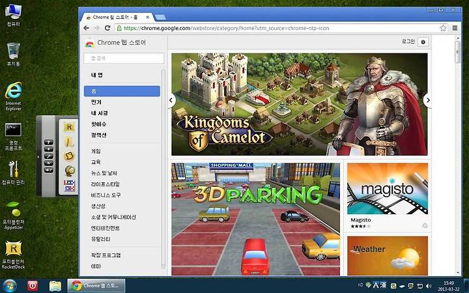Open the 3D Parking game tile
The width and height of the screenshot is (469, 293).
pyautogui.click(x=256, y=219)
